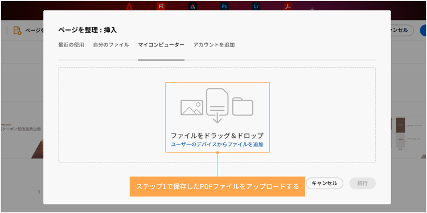
Task: Click the folder icon in drop zone
Action: (x=243, y=107)
